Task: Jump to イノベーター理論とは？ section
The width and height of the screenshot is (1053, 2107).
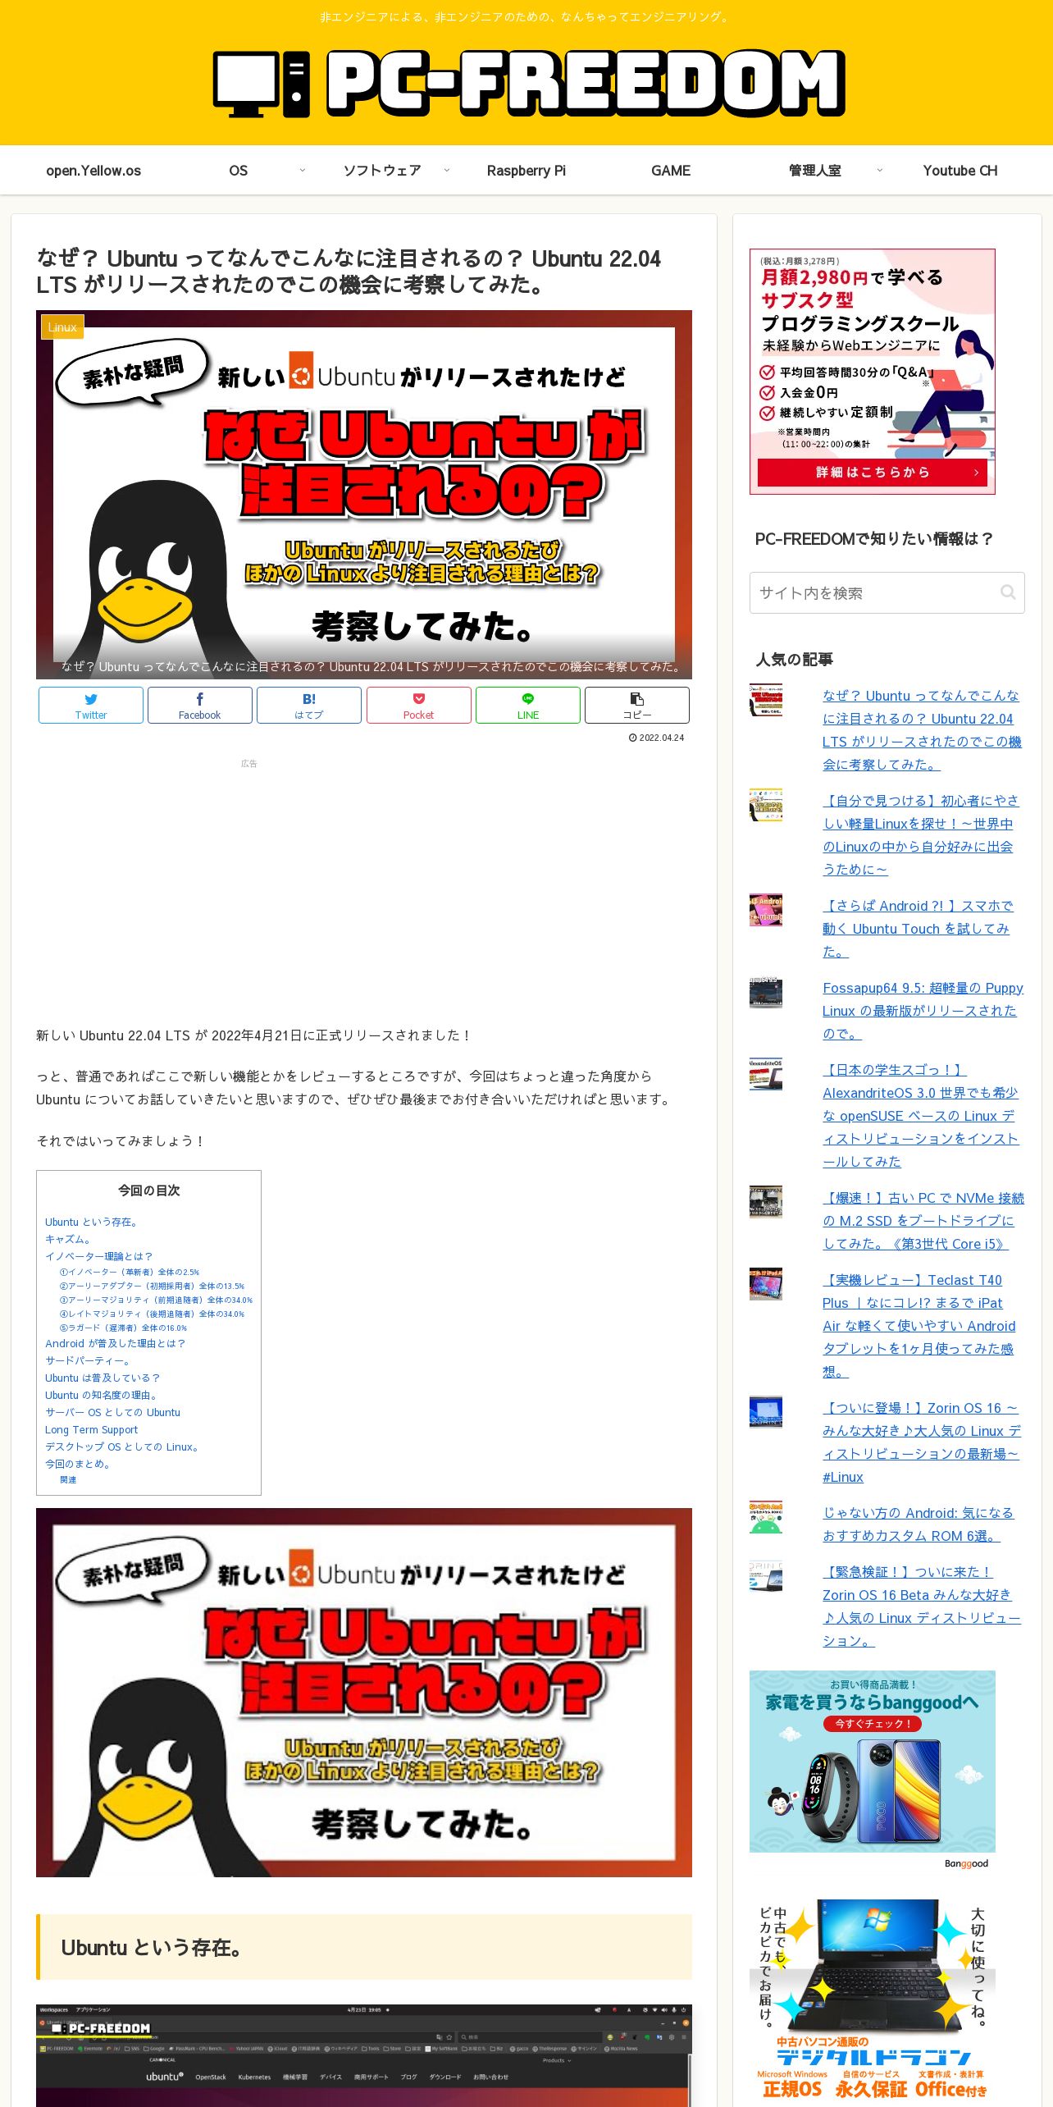Action: point(98,1256)
